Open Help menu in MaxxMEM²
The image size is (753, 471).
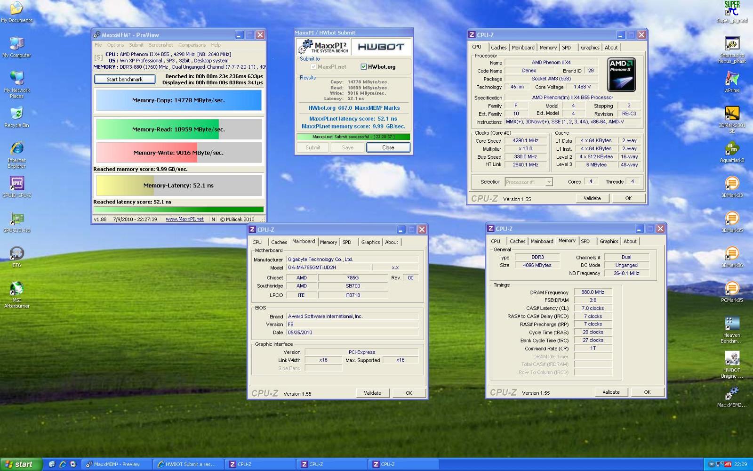click(216, 45)
